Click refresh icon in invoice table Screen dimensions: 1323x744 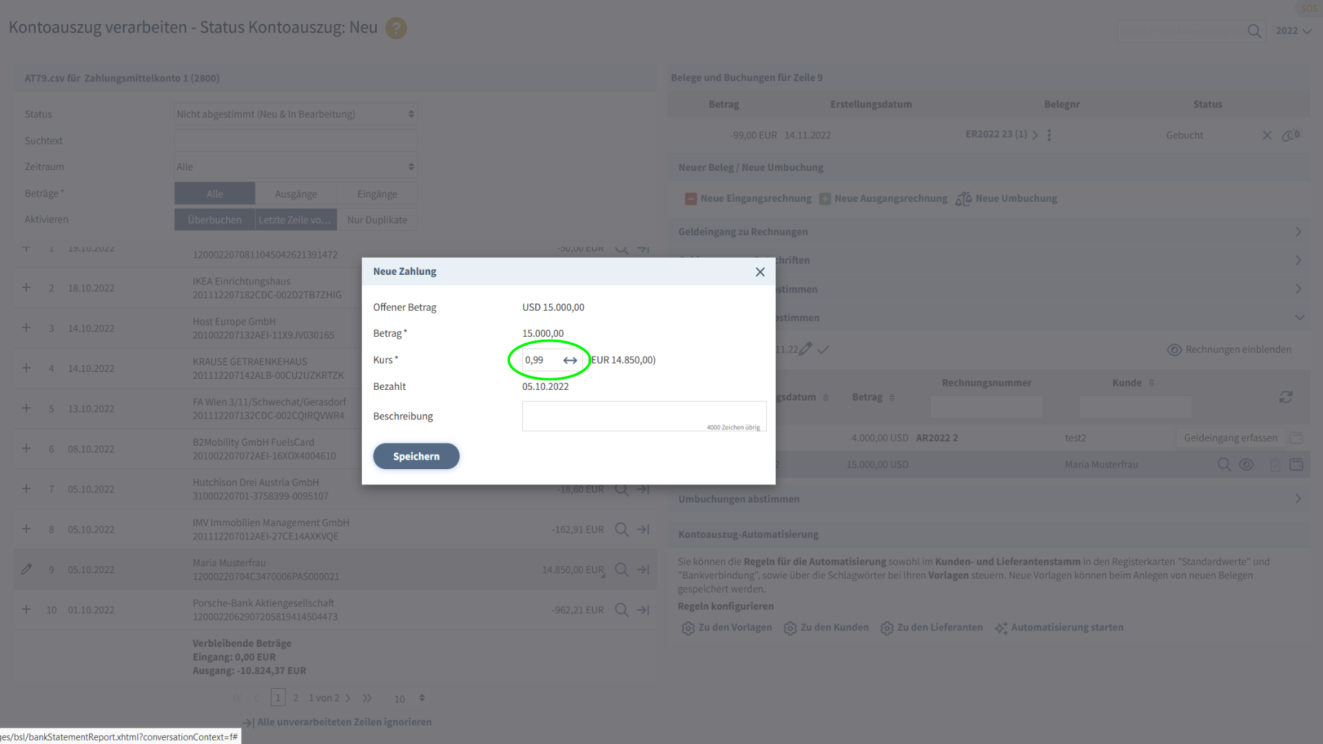click(1286, 397)
